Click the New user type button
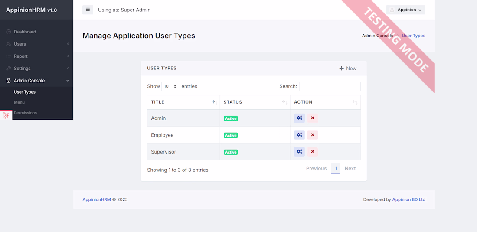Image resolution: width=477 pixels, height=232 pixels. 348,68
